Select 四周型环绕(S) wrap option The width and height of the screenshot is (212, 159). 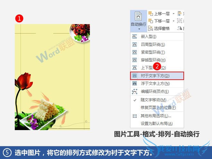click(157, 44)
